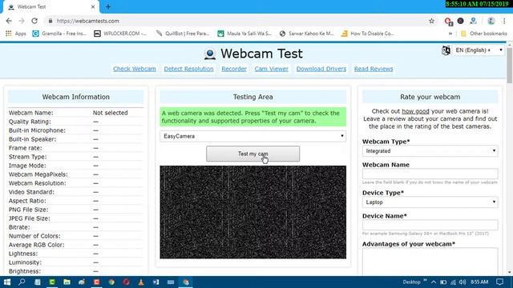The width and height of the screenshot is (513, 288).
Task: Close the Webcam Test tab
Action: pos(93,6)
